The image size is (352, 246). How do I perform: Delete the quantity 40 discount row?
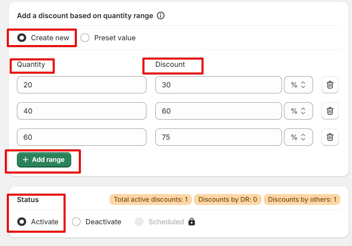[x=330, y=111]
